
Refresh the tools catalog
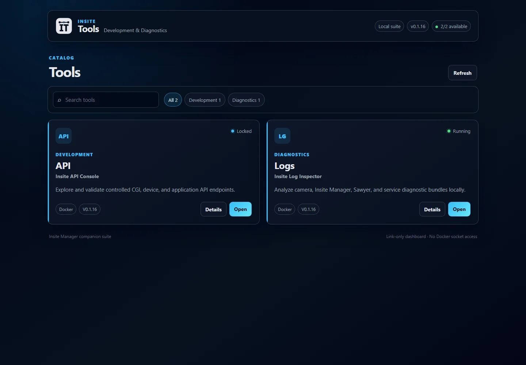(x=462, y=73)
